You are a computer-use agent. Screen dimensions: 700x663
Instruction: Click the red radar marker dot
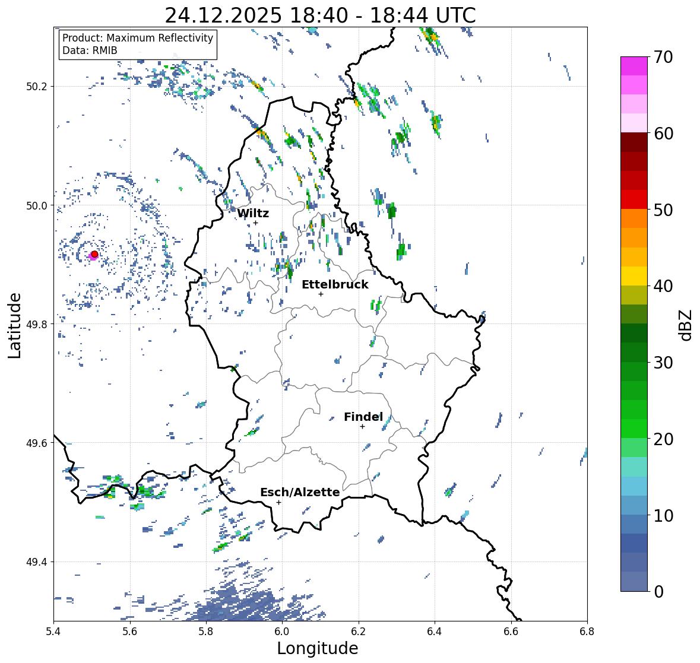[94, 254]
